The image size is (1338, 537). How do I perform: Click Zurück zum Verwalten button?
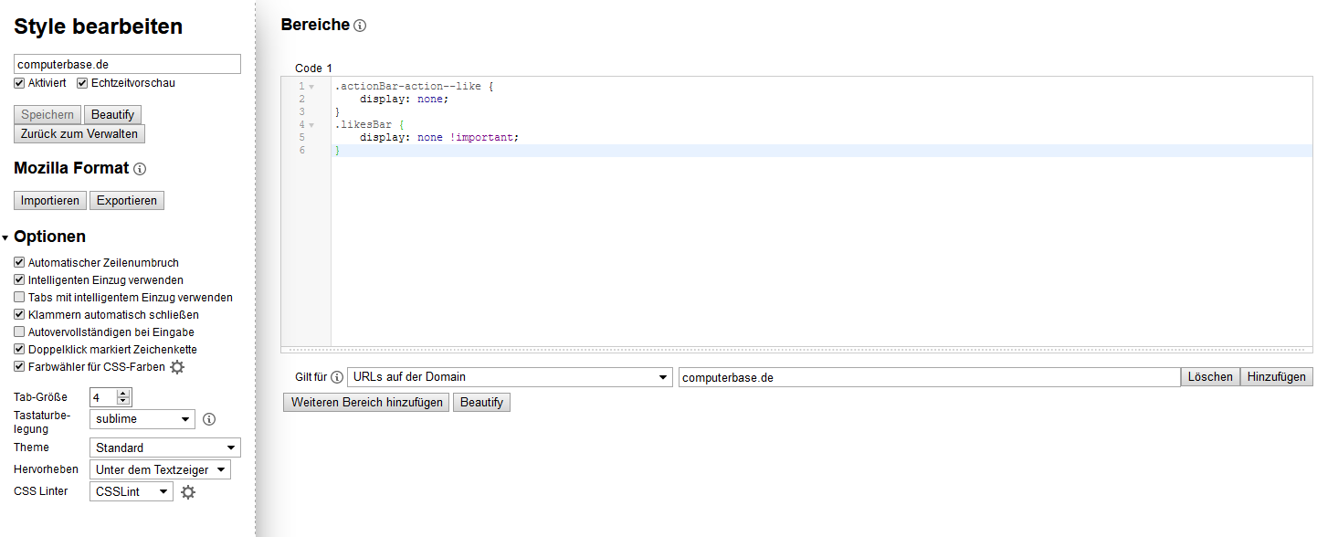coord(79,134)
